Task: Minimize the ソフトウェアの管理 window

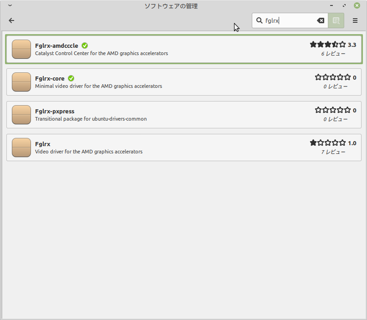Action: pos(331,5)
